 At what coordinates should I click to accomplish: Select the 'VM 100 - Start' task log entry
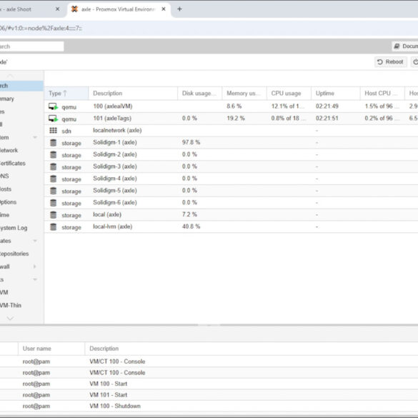pos(209,384)
